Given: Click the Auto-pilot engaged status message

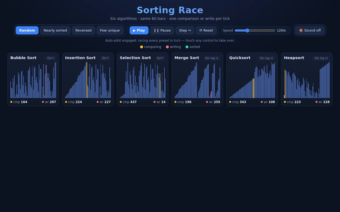Looking at the screenshot, I should (x=170, y=41).
